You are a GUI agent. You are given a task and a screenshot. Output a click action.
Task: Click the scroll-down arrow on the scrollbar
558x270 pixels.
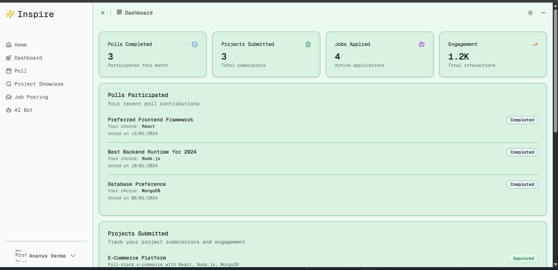555,264
